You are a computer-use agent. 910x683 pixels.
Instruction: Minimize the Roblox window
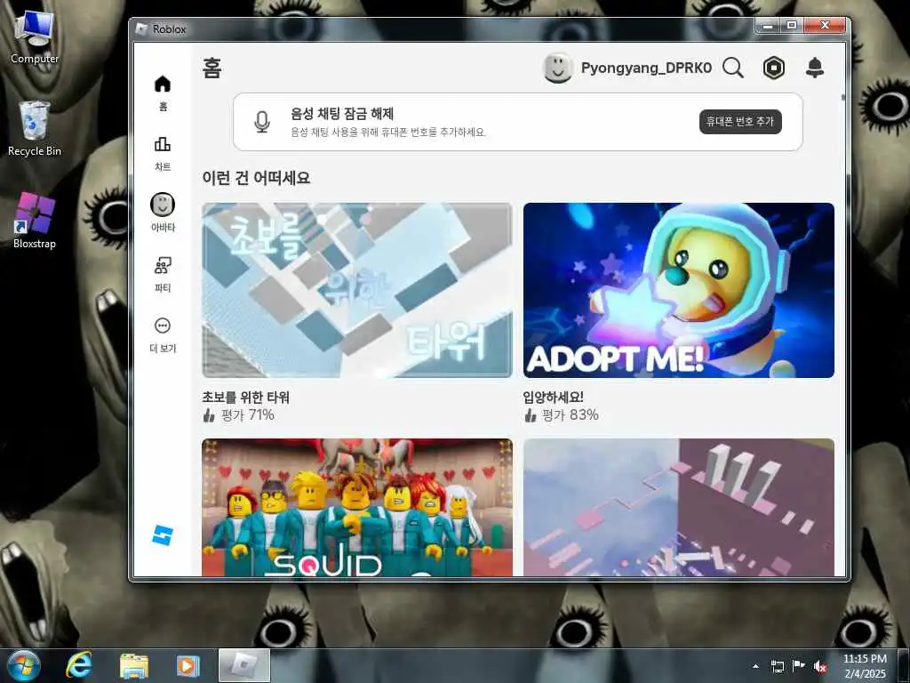tap(768, 25)
